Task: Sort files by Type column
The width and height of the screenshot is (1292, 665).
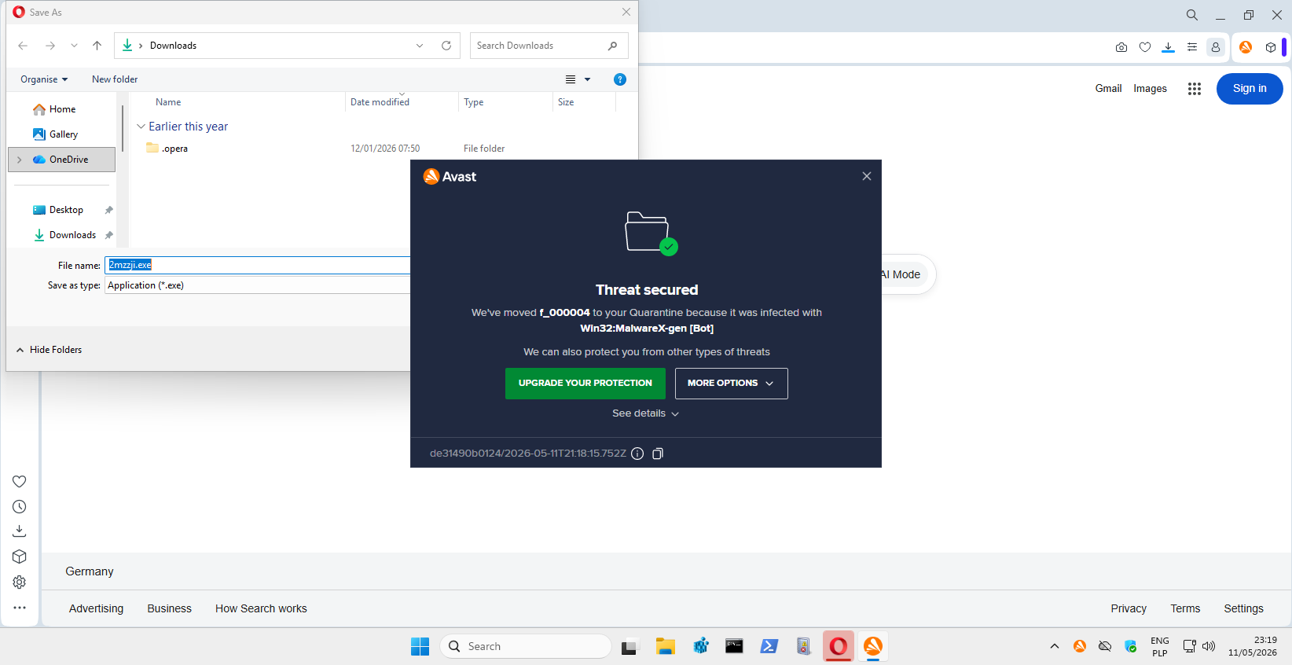Action: tap(474, 102)
